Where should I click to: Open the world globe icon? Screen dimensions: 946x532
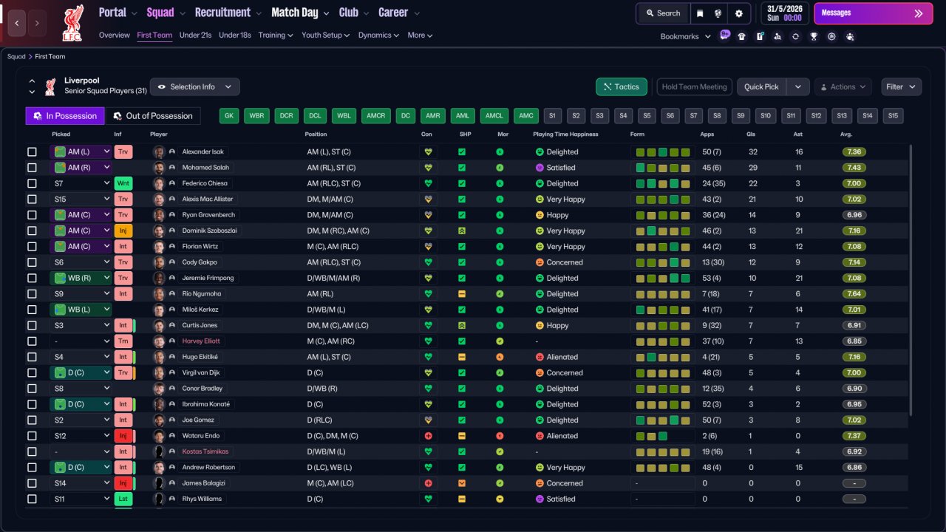click(718, 13)
